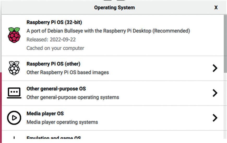Choose Emulation and game OS entry
This screenshot has width=227, height=143.
point(54,138)
